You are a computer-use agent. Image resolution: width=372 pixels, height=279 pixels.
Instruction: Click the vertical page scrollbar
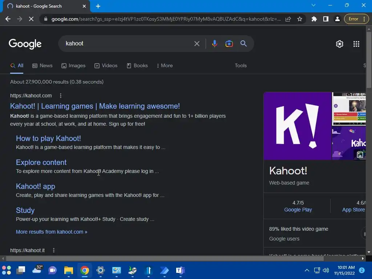coord(369,60)
